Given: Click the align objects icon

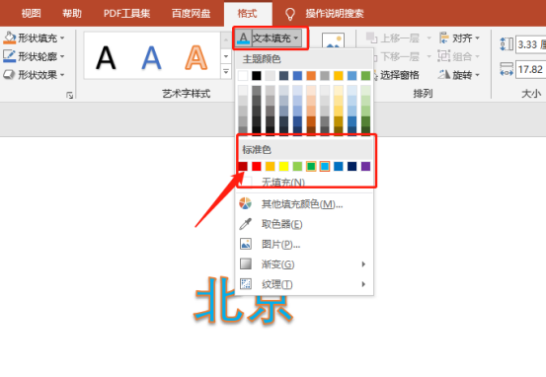Looking at the screenshot, I should point(444,38).
